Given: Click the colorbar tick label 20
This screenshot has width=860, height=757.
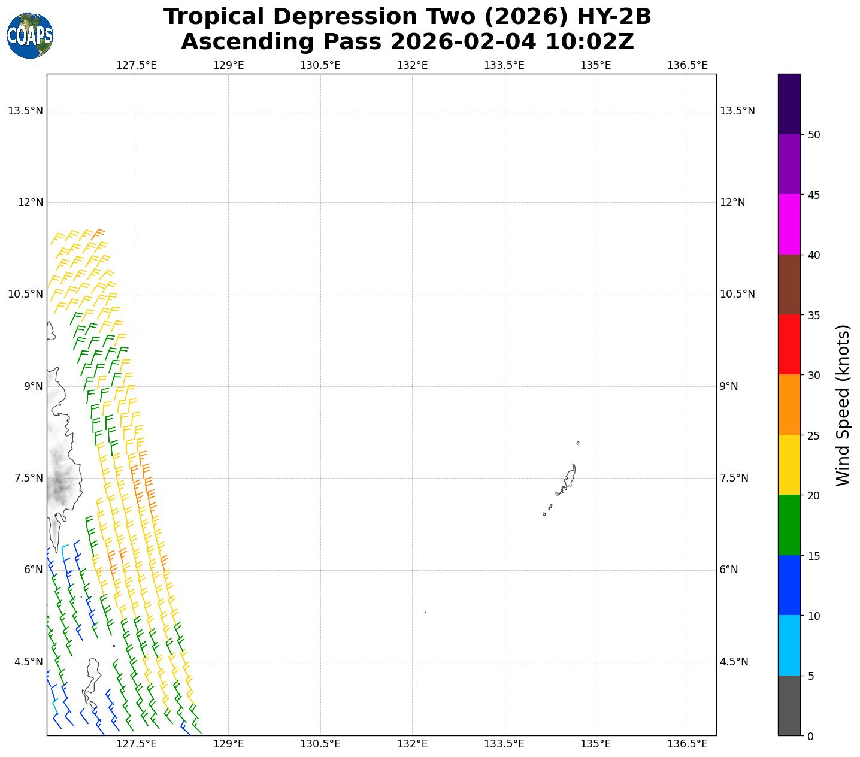Looking at the screenshot, I should pyautogui.click(x=813, y=496).
